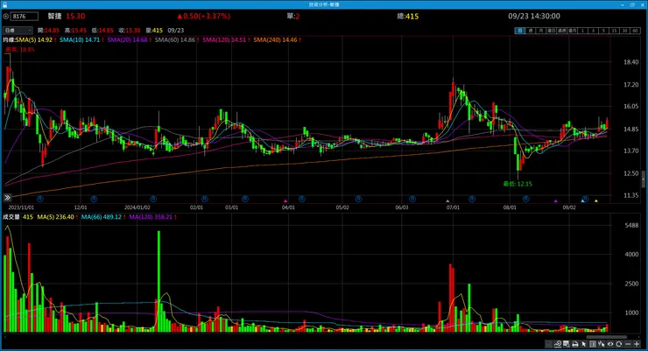Click the 最低 12.15 low price label
This screenshot has height=351, width=648.
coord(518,184)
